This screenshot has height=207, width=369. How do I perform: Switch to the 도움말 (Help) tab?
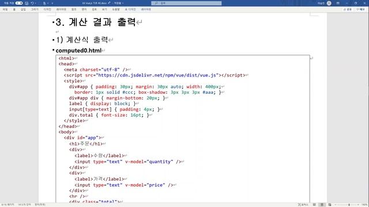pos(116,9)
